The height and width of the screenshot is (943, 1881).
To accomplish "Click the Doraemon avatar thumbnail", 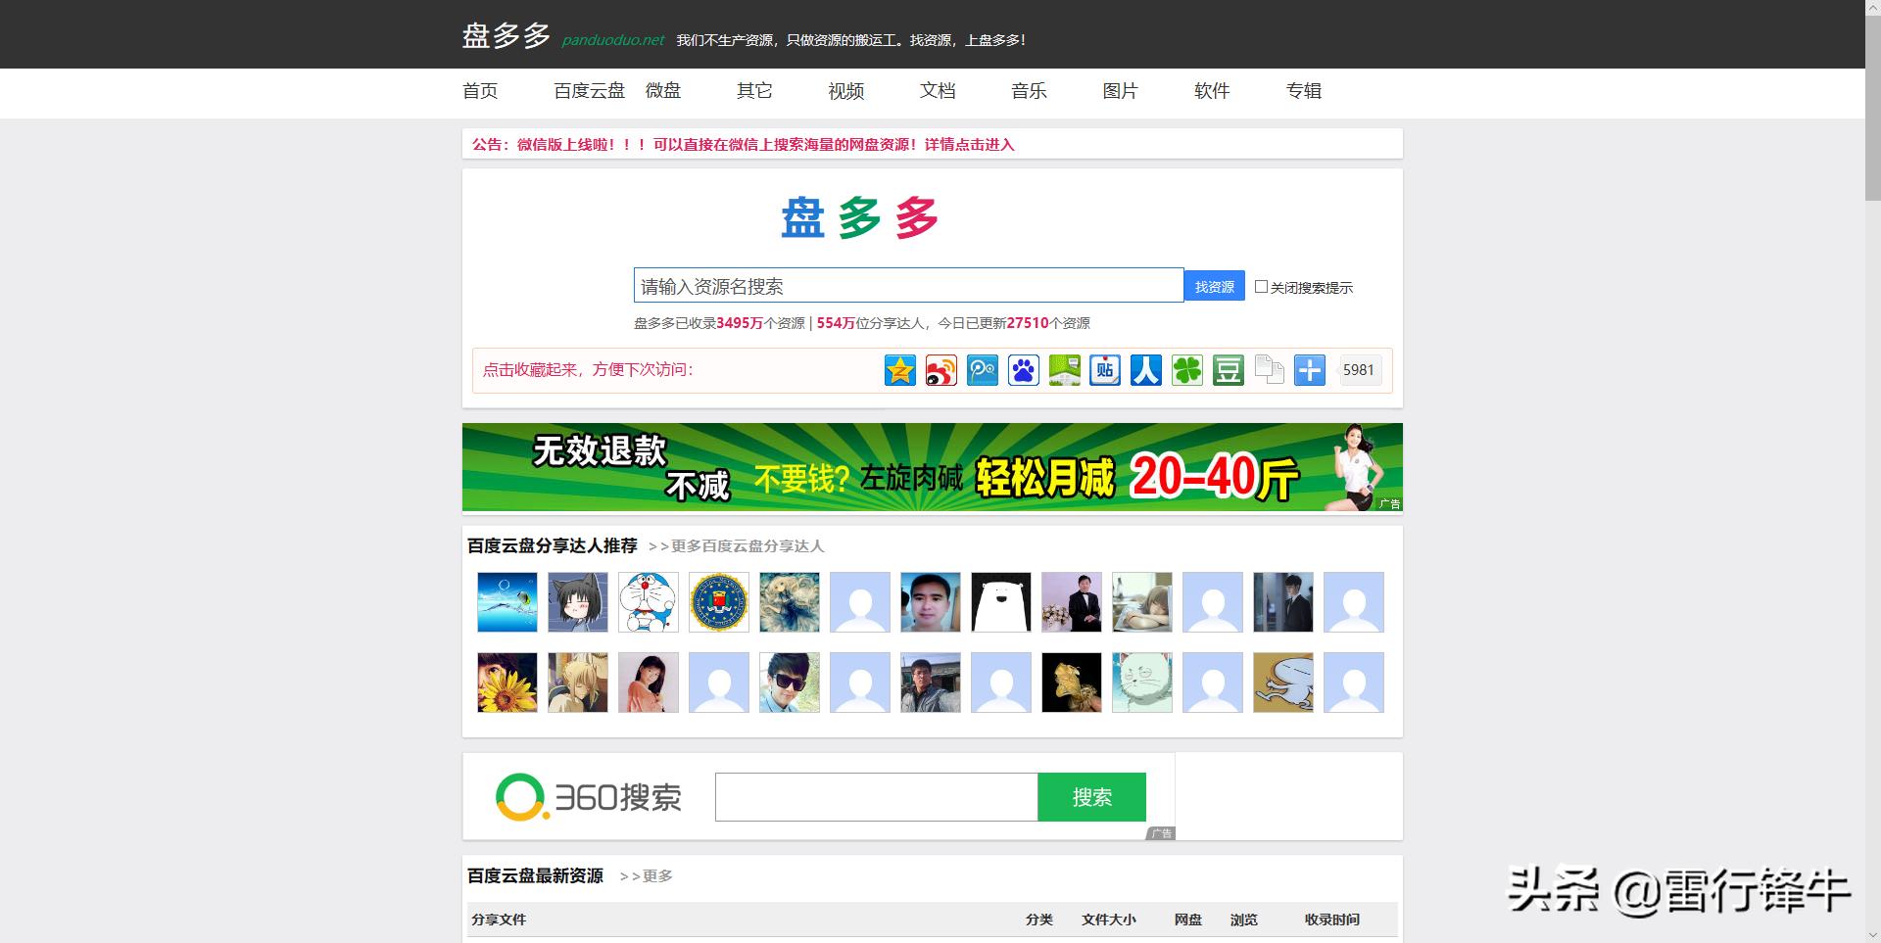I will click(648, 602).
